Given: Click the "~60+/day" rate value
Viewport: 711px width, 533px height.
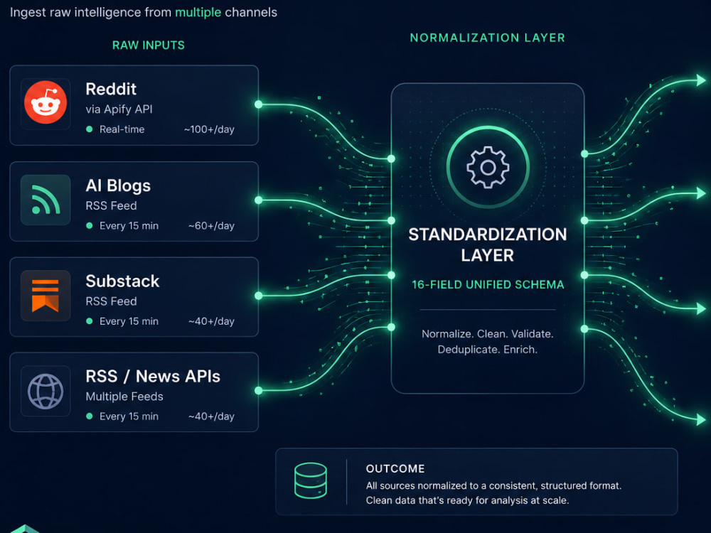Looking at the screenshot, I should pyautogui.click(x=211, y=225).
